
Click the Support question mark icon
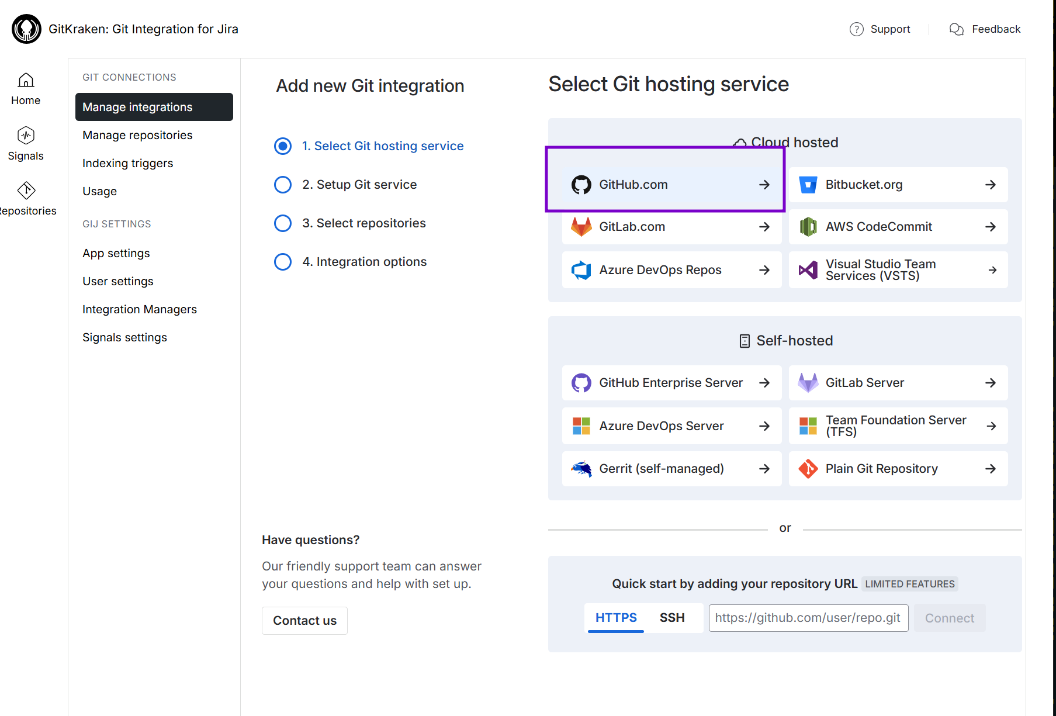point(856,29)
